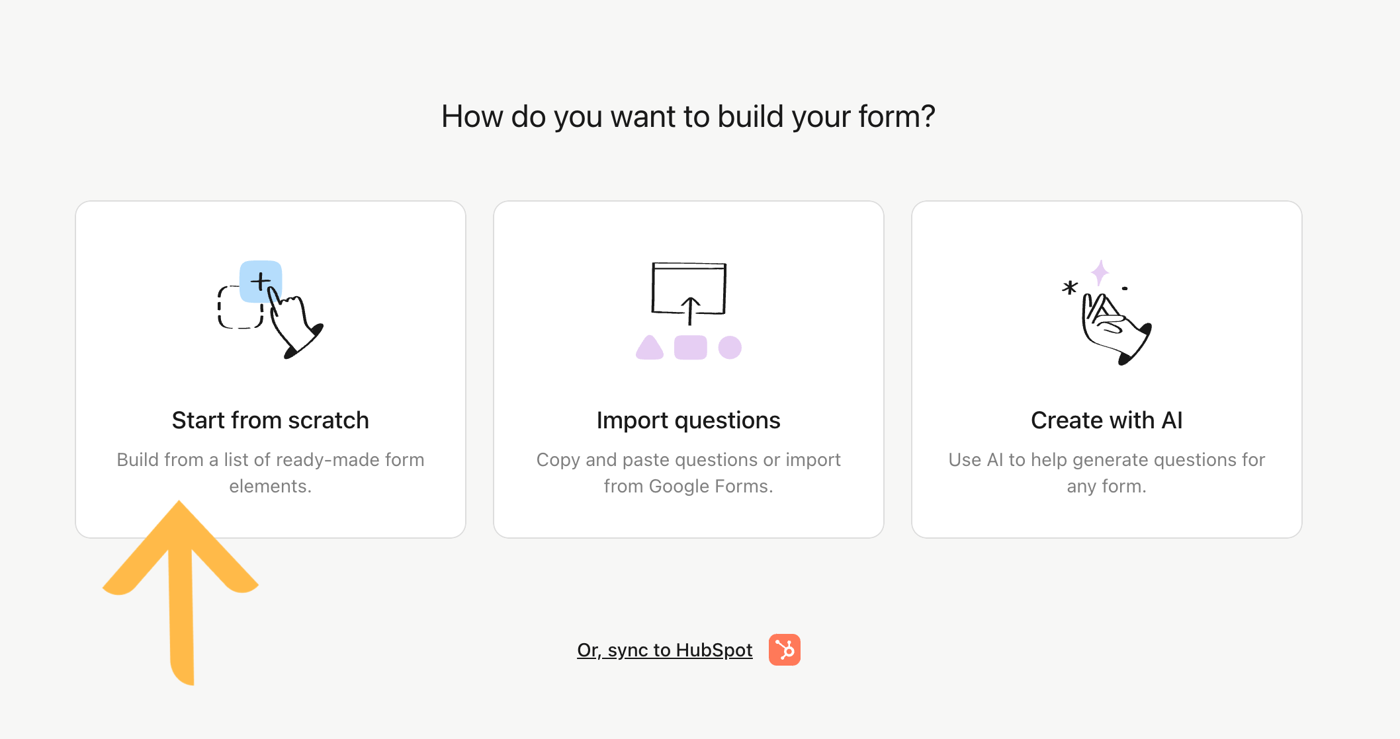Image resolution: width=1400 pixels, height=739 pixels.
Task: Click 'Use AI to help generate' description
Action: (x=1107, y=473)
